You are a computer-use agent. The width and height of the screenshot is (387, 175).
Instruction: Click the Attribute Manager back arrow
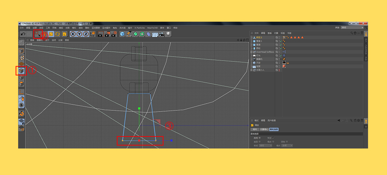(339, 120)
